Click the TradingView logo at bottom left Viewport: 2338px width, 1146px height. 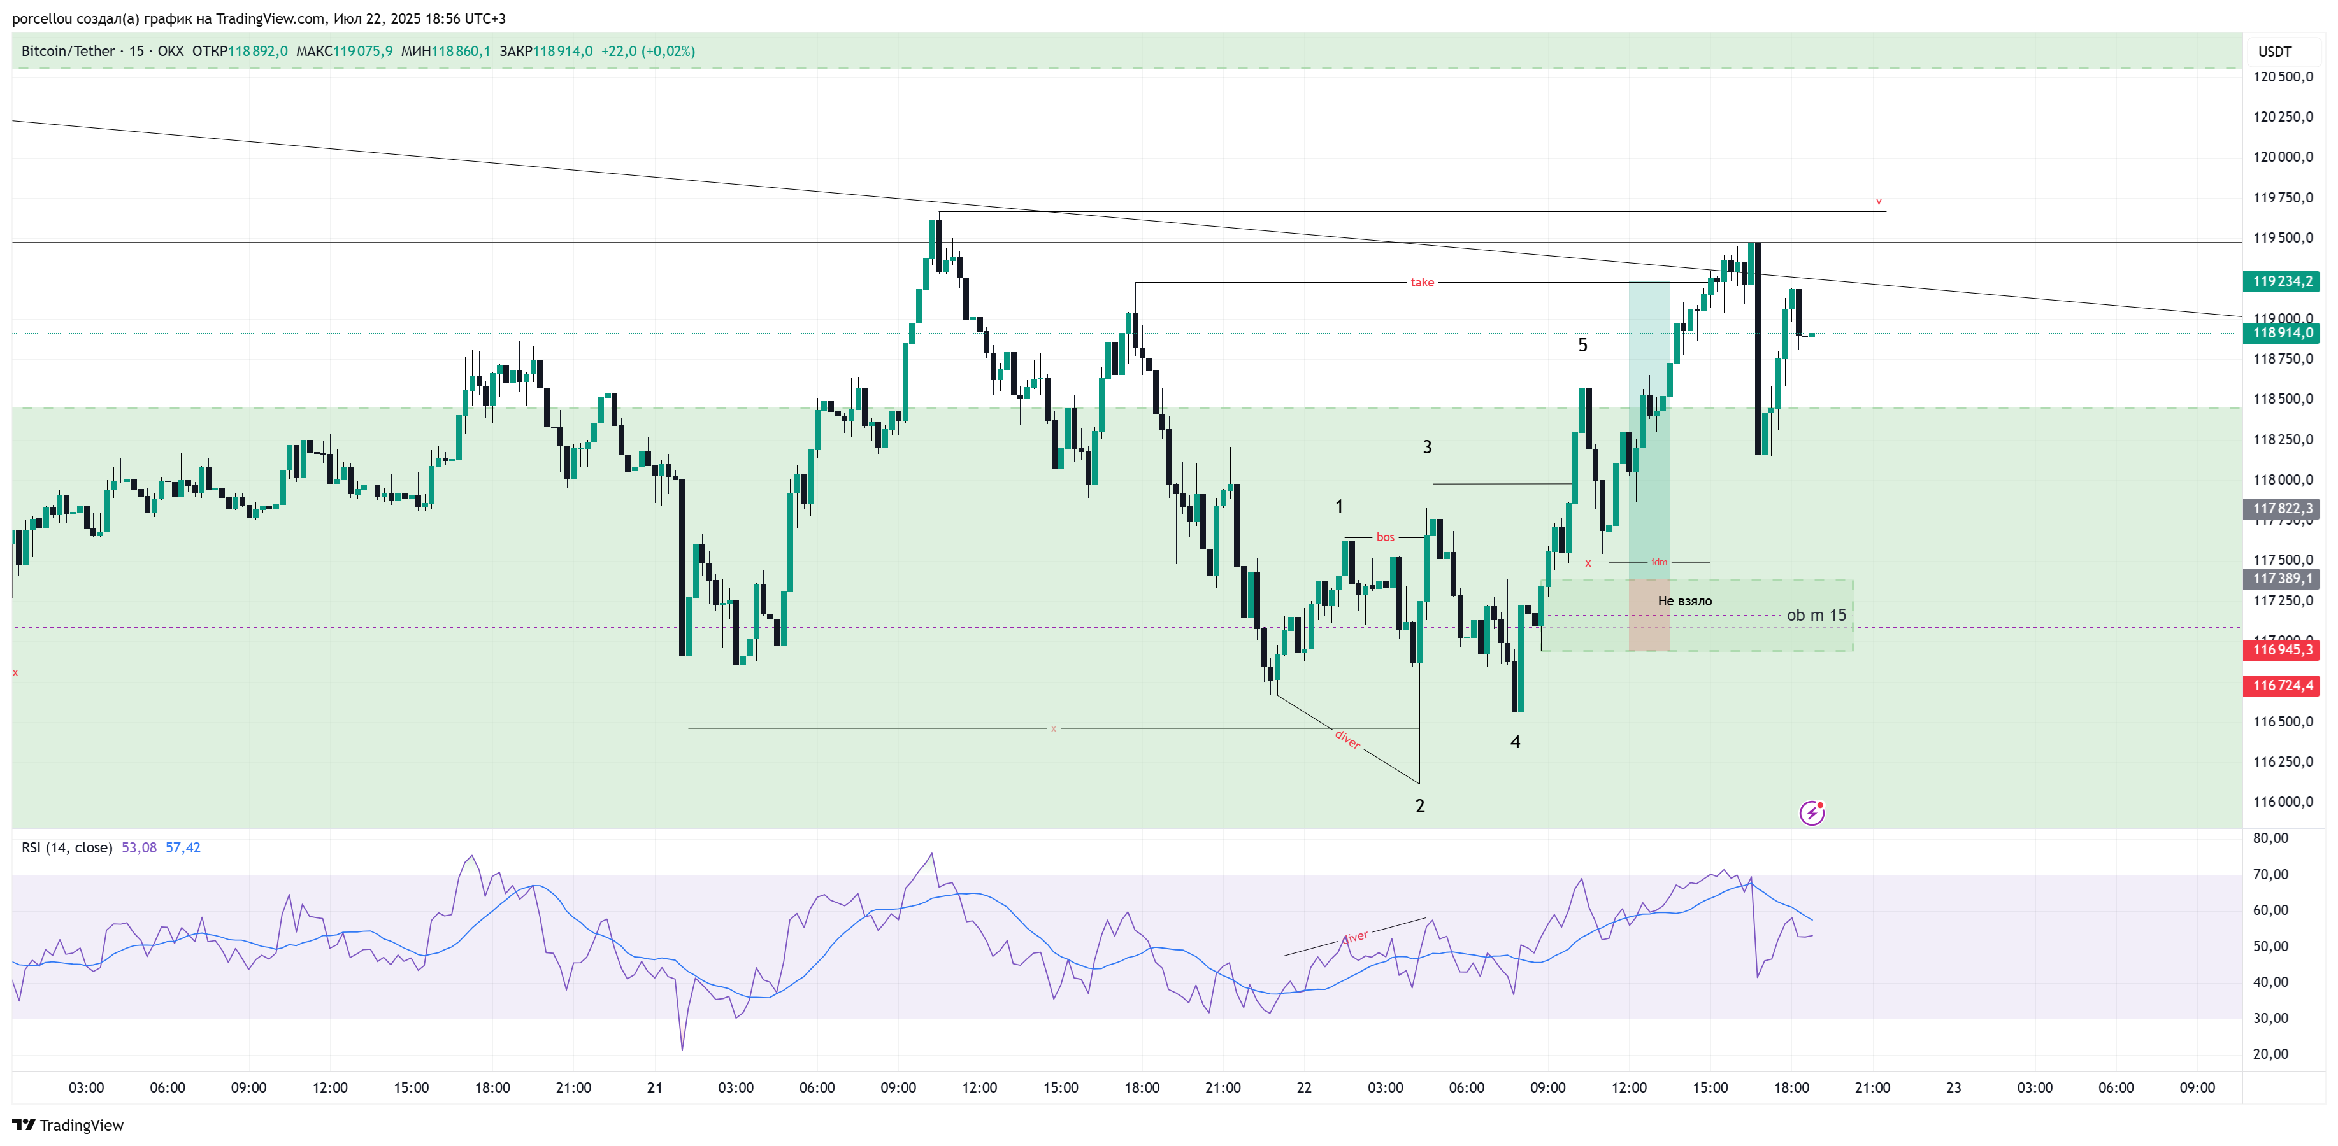click(x=68, y=1125)
